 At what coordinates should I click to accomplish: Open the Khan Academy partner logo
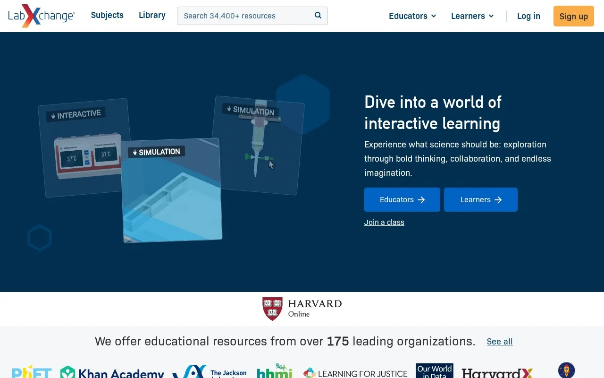pyautogui.click(x=112, y=373)
